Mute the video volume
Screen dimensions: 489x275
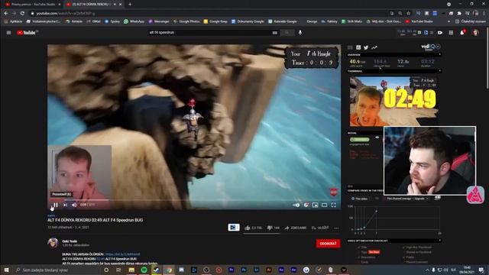(x=74, y=205)
